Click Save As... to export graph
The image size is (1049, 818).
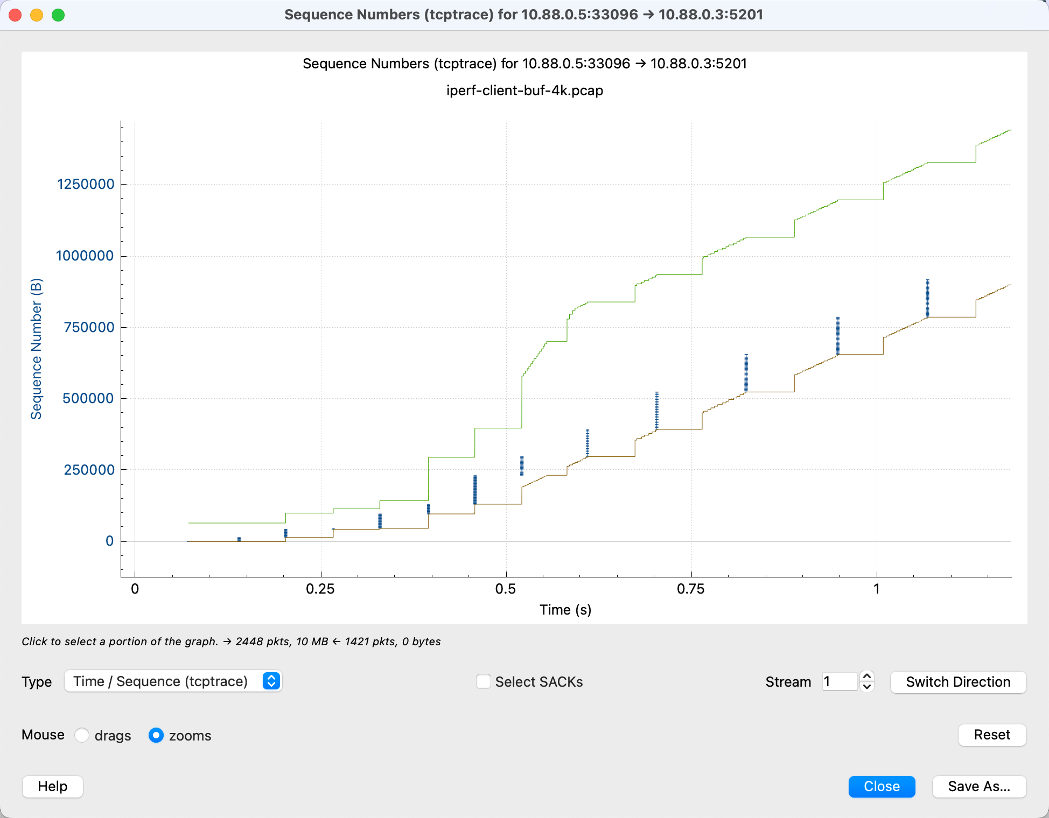pyautogui.click(x=978, y=786)
